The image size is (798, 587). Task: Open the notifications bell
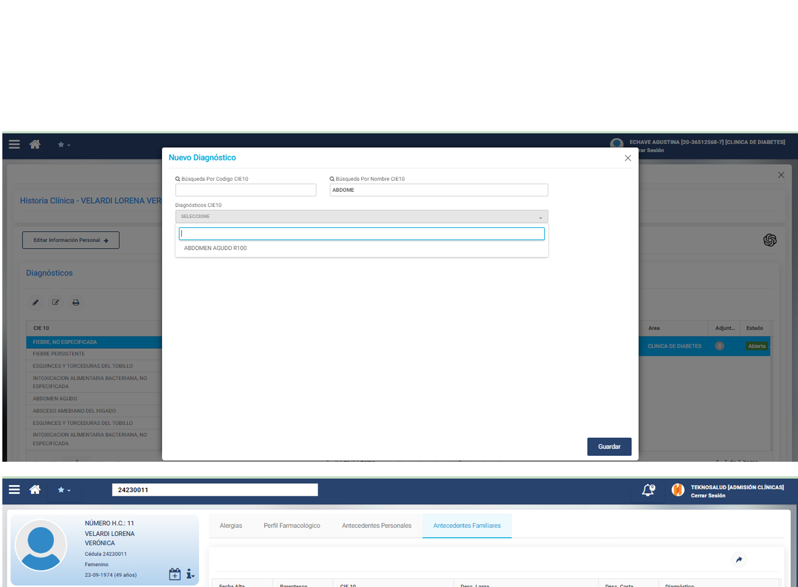(x=648, y=490)
